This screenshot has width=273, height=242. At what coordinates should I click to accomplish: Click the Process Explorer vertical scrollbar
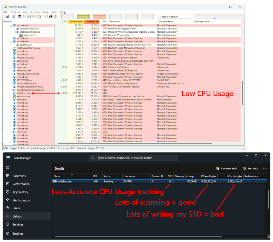click(x=242, y=93)
